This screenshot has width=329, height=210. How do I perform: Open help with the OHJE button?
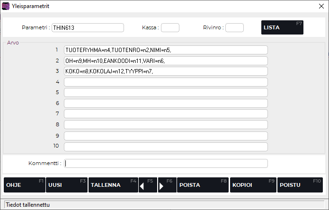24,185
